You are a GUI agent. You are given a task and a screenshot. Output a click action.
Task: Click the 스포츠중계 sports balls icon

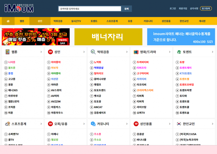coord(7,124)
